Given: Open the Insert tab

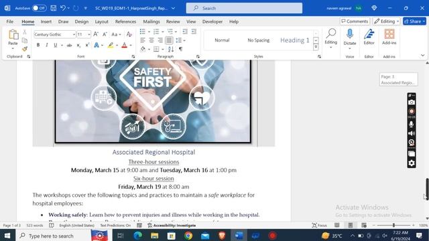Looking at the screenshot, I should 46,21.
